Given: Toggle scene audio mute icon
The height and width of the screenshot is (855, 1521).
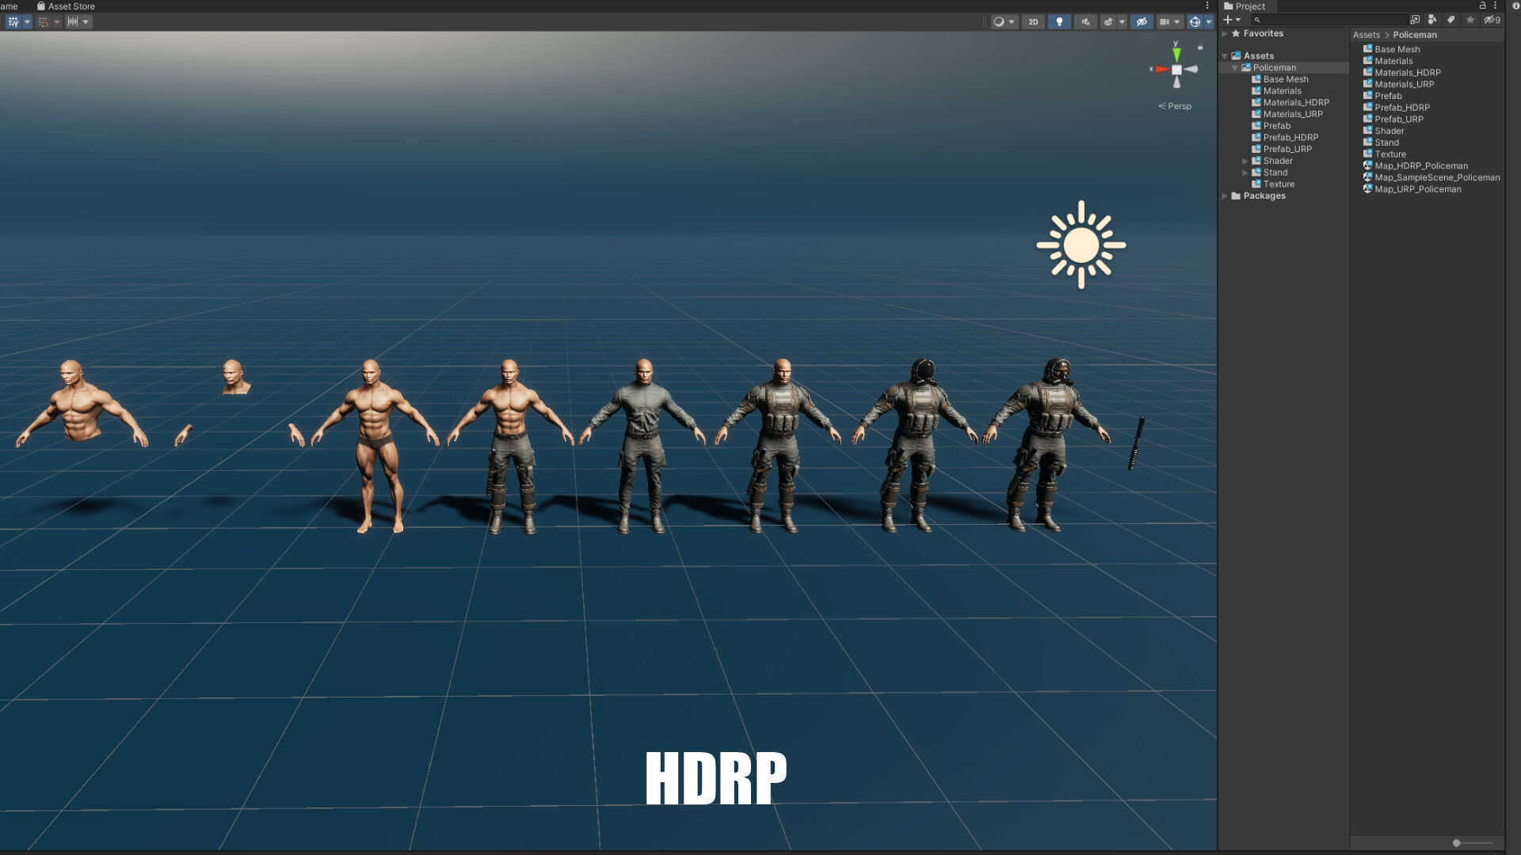Looking at the screenshot, I should [x=1085, y=22].
